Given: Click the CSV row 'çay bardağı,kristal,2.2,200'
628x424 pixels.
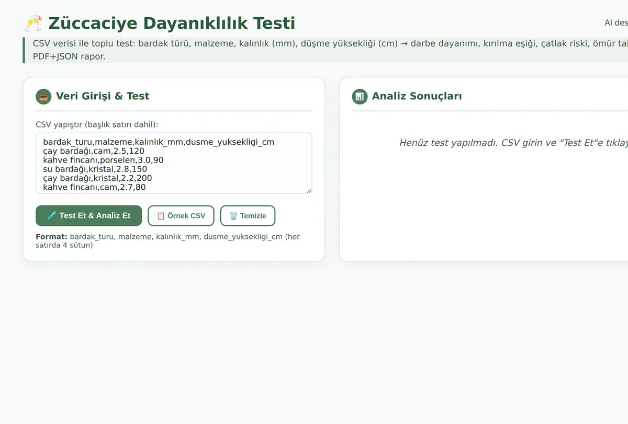Looking at the screenshot, I should point(97,178).
